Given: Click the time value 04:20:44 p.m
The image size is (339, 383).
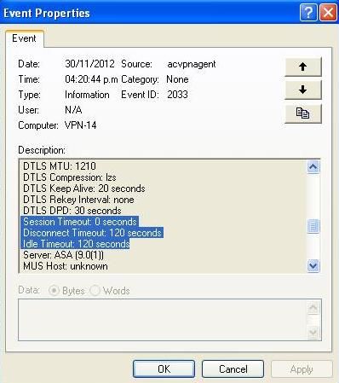Looking at the screenshot, I should (x=91, y=79).
